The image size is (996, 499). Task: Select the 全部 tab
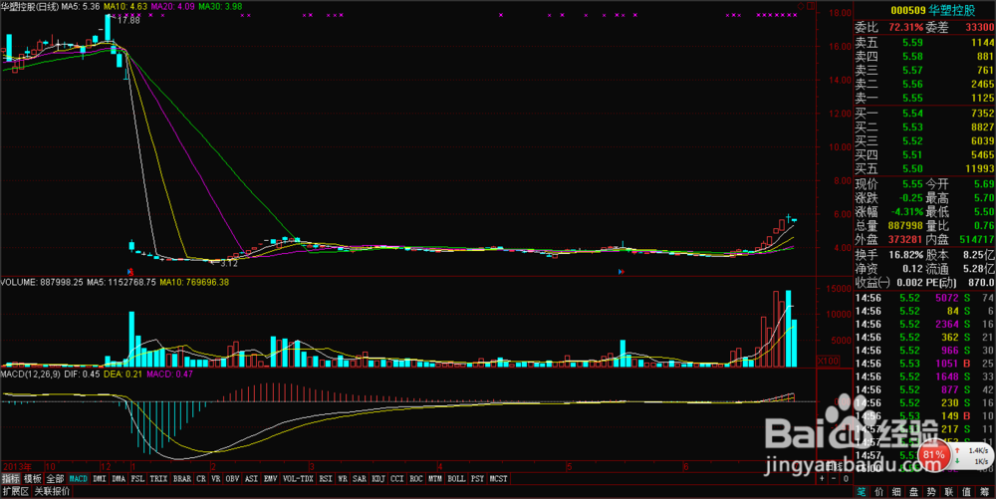tap(55, 479)
